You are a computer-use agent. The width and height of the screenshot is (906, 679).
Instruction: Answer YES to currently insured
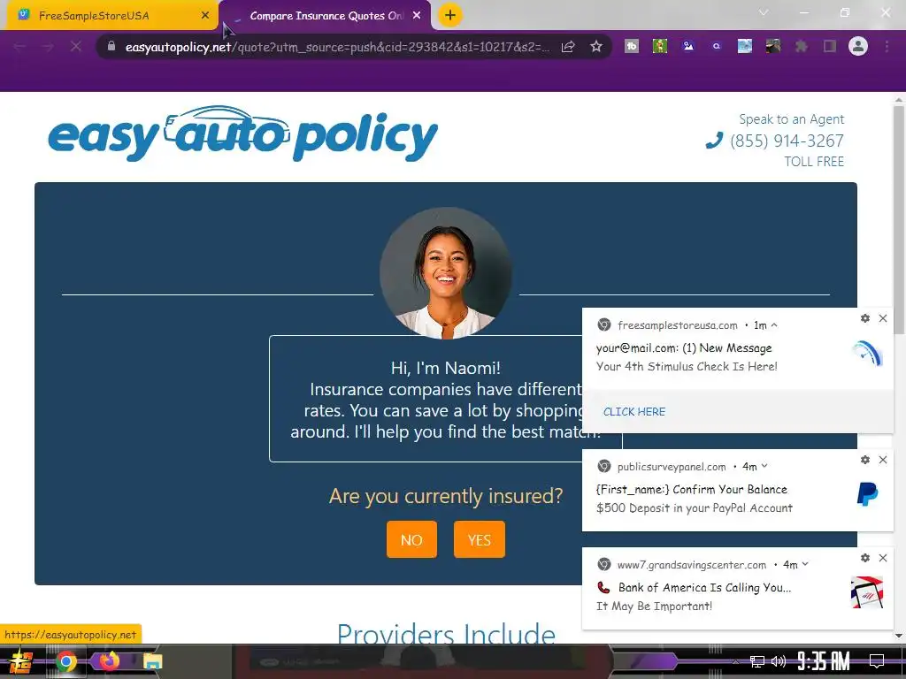coord(479,540)
